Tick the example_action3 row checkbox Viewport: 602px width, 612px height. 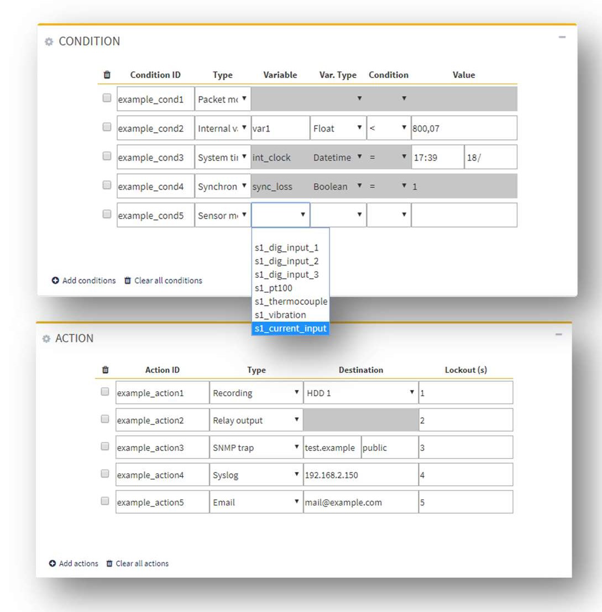105,447
